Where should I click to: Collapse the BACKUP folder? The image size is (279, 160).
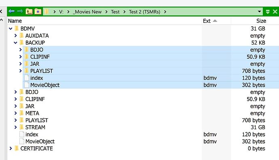pyautogui.click(x=15, y=43)
